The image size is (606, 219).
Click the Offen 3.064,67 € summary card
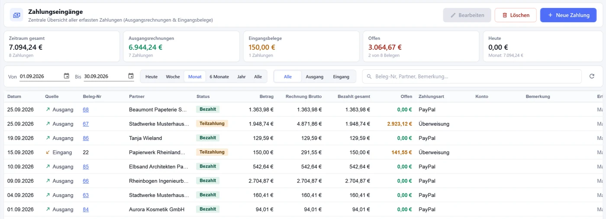(421, 46)
